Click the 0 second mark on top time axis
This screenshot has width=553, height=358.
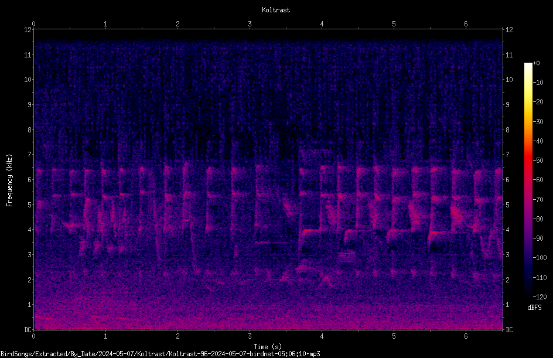click(33, 24)
